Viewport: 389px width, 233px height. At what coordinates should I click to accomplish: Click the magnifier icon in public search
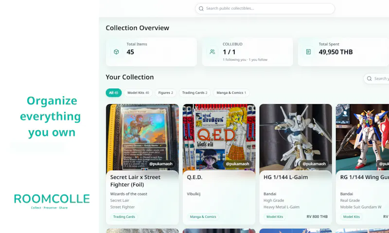pyautogui.click(x=201, y=8)
